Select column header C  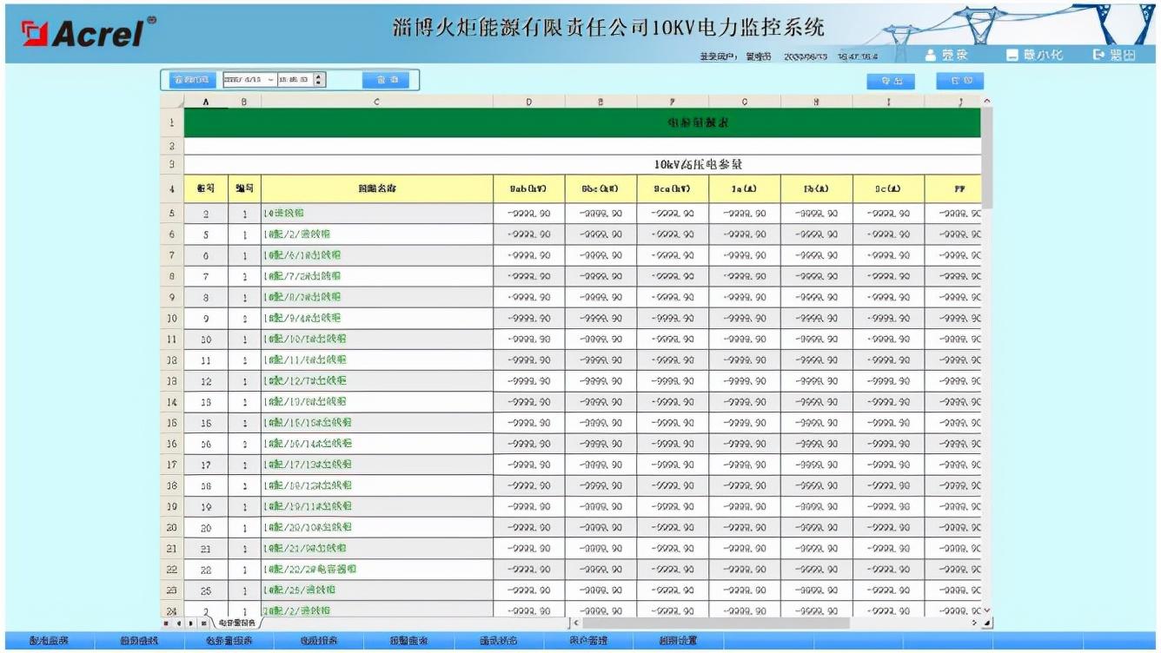(377, 102)
